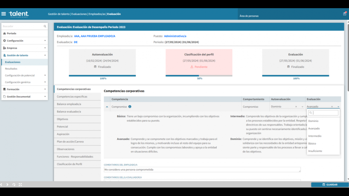
Task: Click Evaluaciones breadcrumb
Action: (x=79, y=14)
